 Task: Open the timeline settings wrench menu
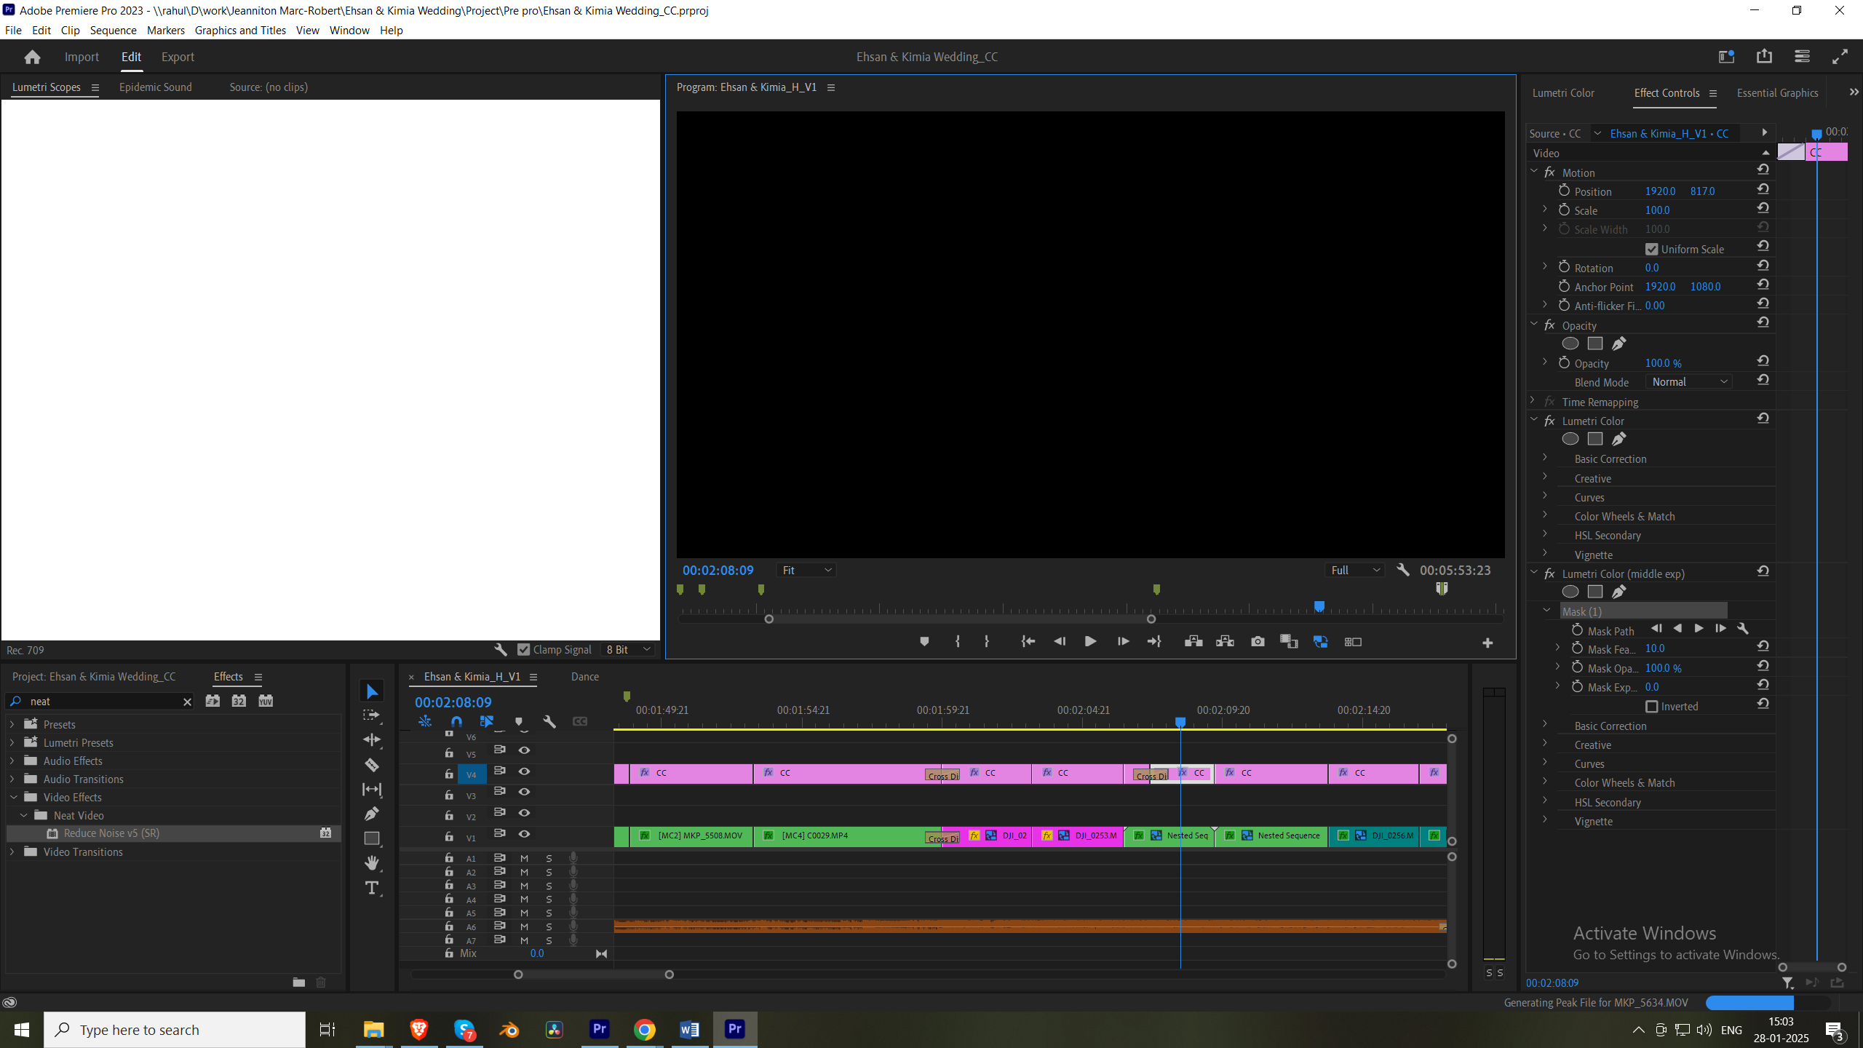(549, 721)
